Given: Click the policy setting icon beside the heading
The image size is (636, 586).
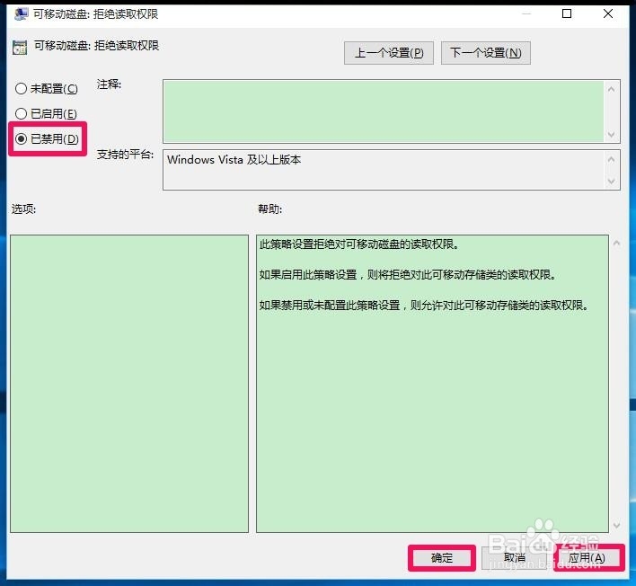Looking at the screenshot, I should (x=20, y=47).
